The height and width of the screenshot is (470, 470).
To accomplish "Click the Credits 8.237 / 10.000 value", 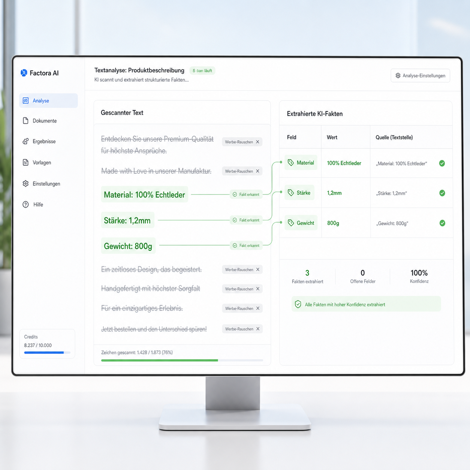I will [38, 346].
